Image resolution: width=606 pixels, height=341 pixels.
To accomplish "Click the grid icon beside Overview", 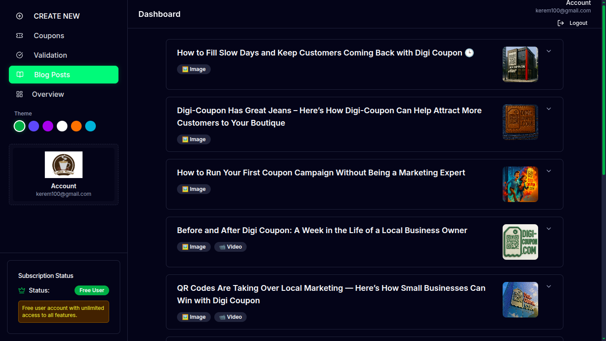I will (x=20, y=94).
